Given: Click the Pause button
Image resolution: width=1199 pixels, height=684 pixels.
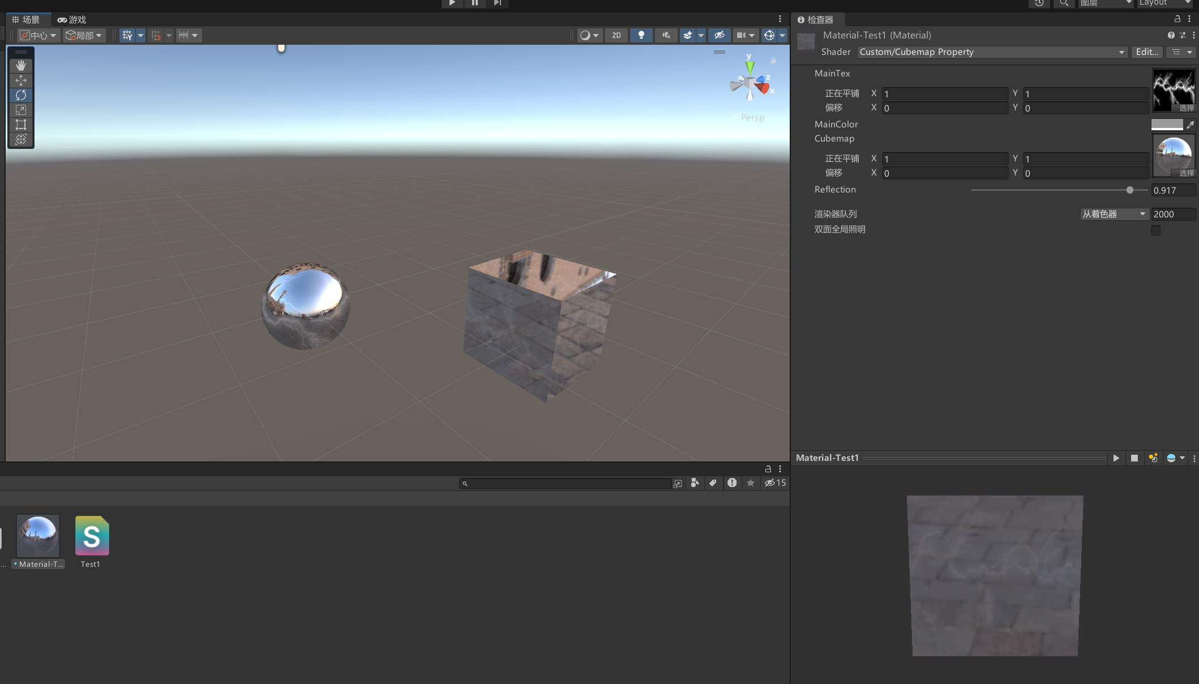Looking at the screenshot, I should 475,3.
